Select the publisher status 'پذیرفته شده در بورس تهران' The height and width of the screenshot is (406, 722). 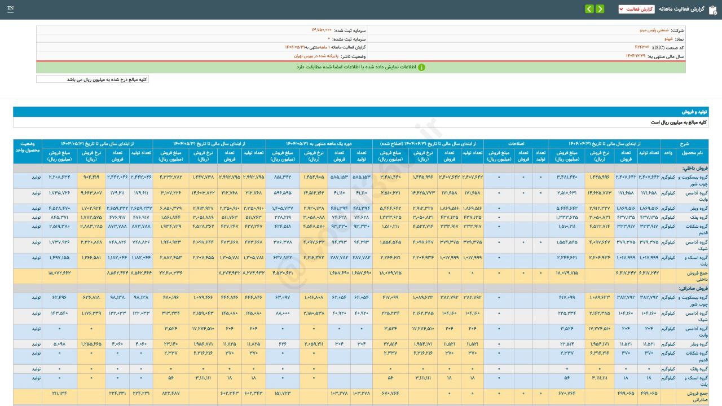(x=316, y=56)
